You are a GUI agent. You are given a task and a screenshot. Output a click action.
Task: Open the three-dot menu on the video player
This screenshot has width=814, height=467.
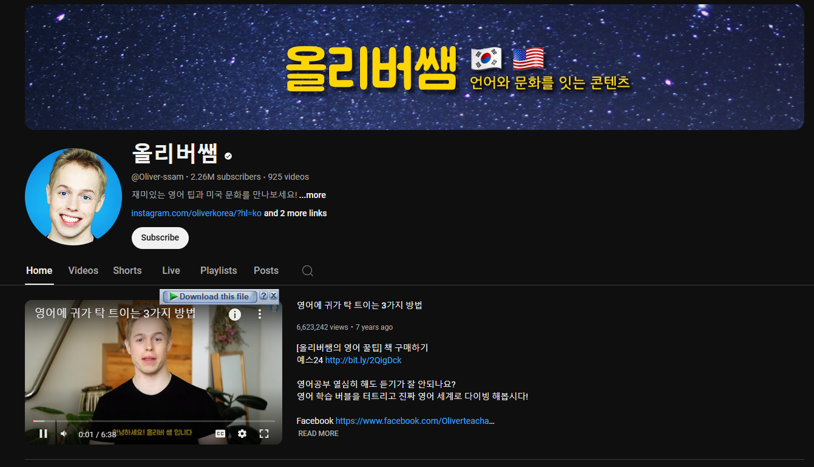pyautogui.click(x=260, y=314)
